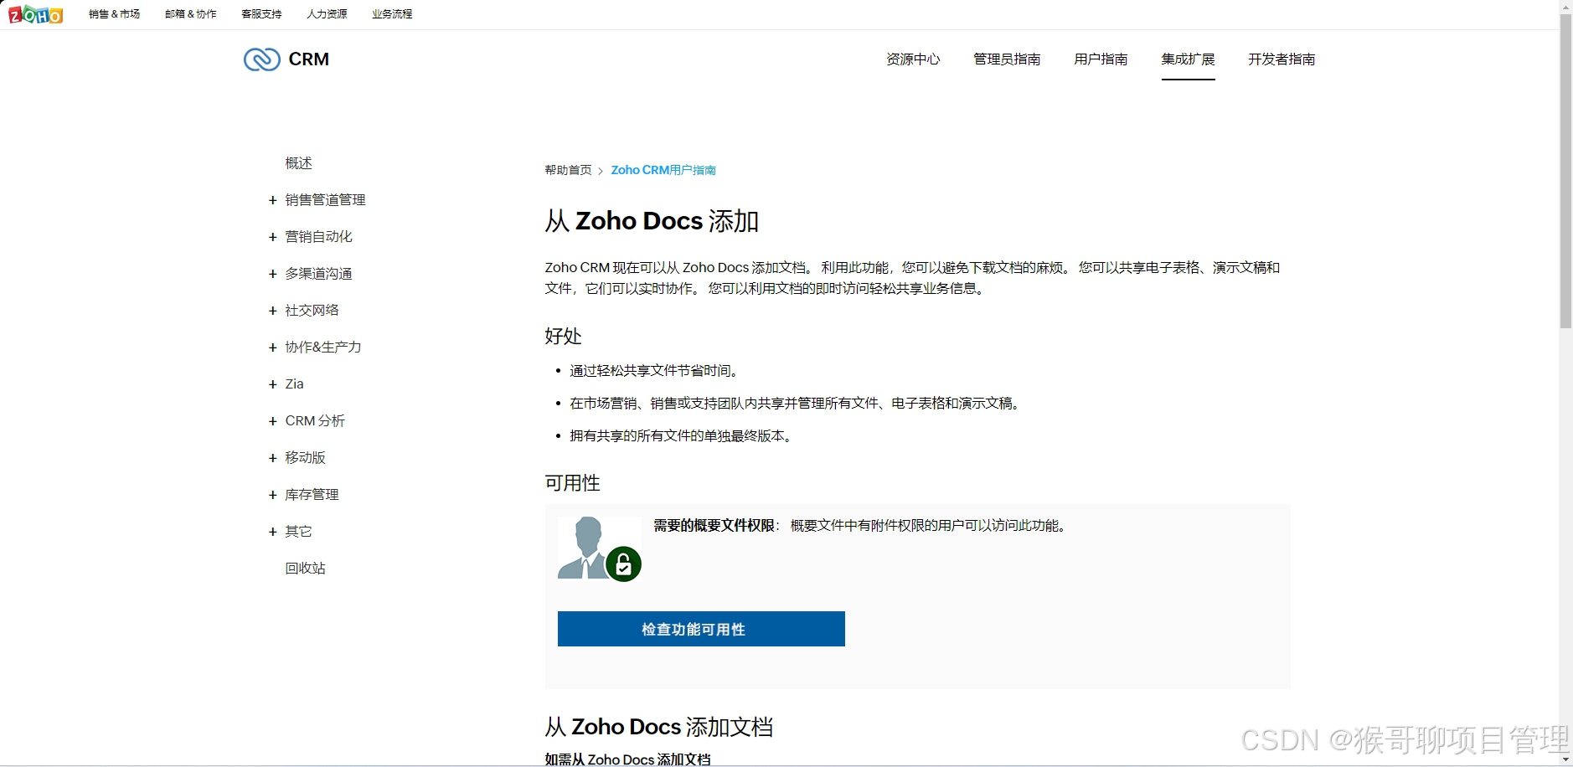1573x767 pixels.
Task: Click the 需要的概要文件权限 label
Action: [714, 526]
